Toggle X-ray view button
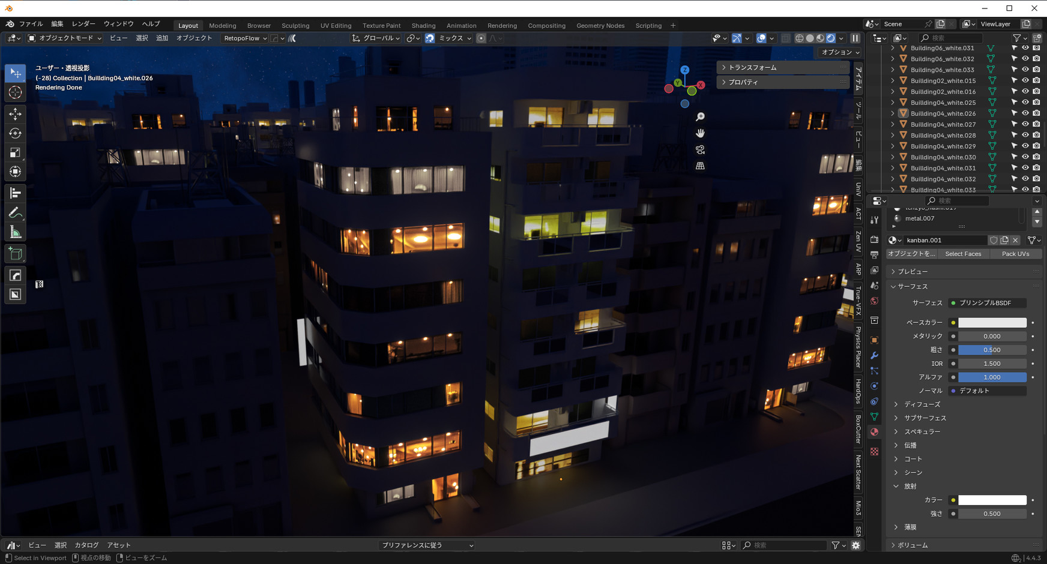 (x=785, y=38)
